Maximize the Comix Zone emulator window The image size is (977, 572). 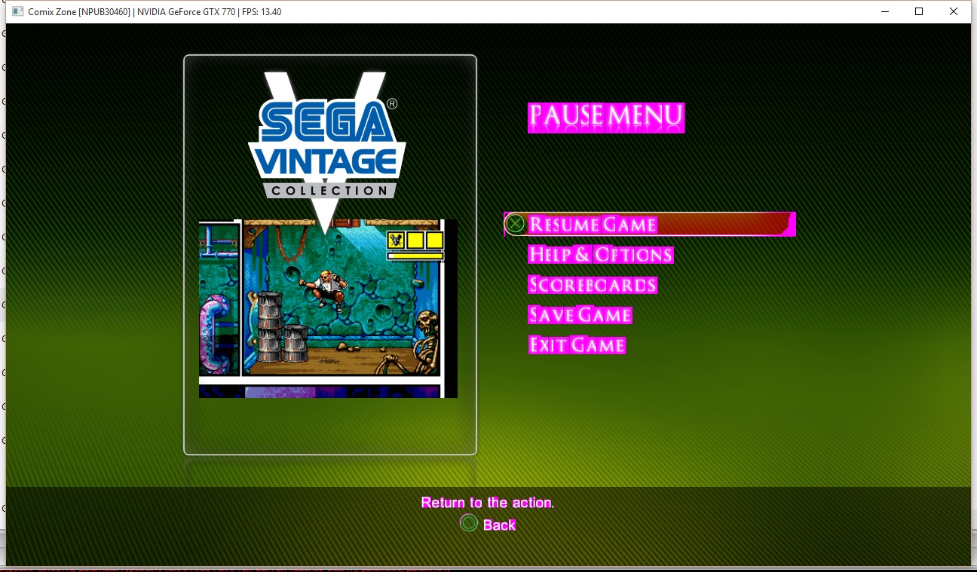pos(919,11)
